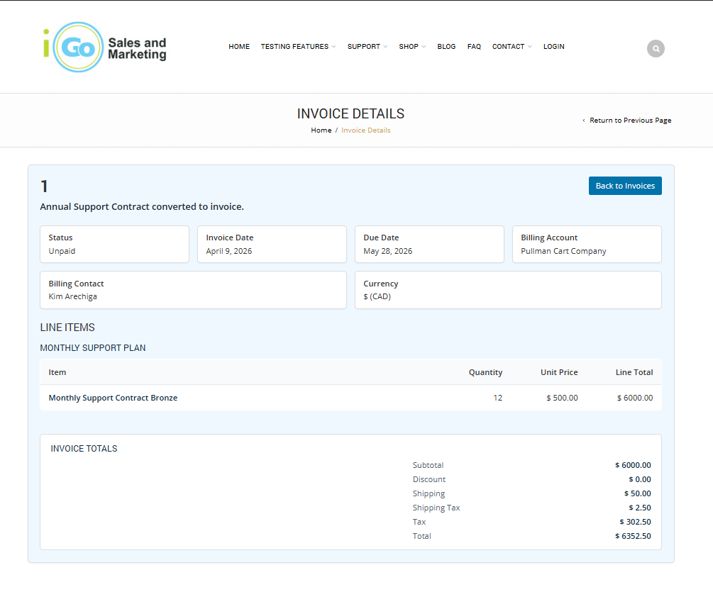Screen dimensions: 713x609
Task: Expand the Support dropdown menu
Action: point(367,47)
